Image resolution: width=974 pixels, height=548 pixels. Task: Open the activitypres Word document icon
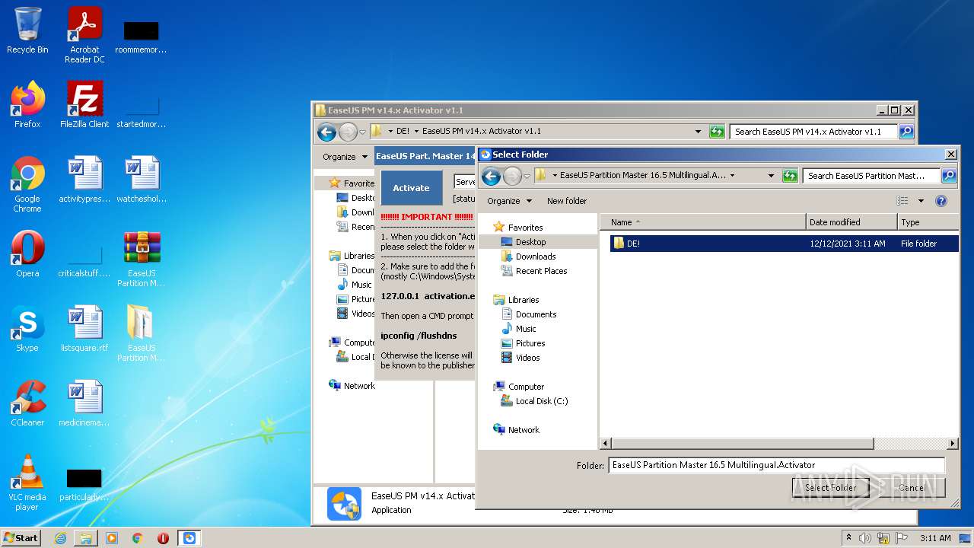coord(84,180)
